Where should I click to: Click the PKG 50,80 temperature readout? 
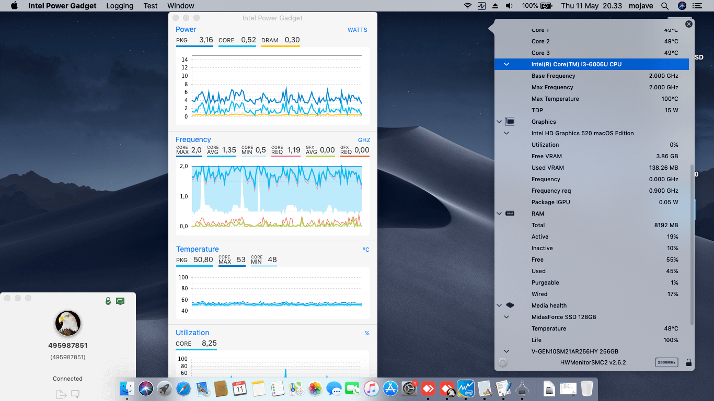point(194,260)
